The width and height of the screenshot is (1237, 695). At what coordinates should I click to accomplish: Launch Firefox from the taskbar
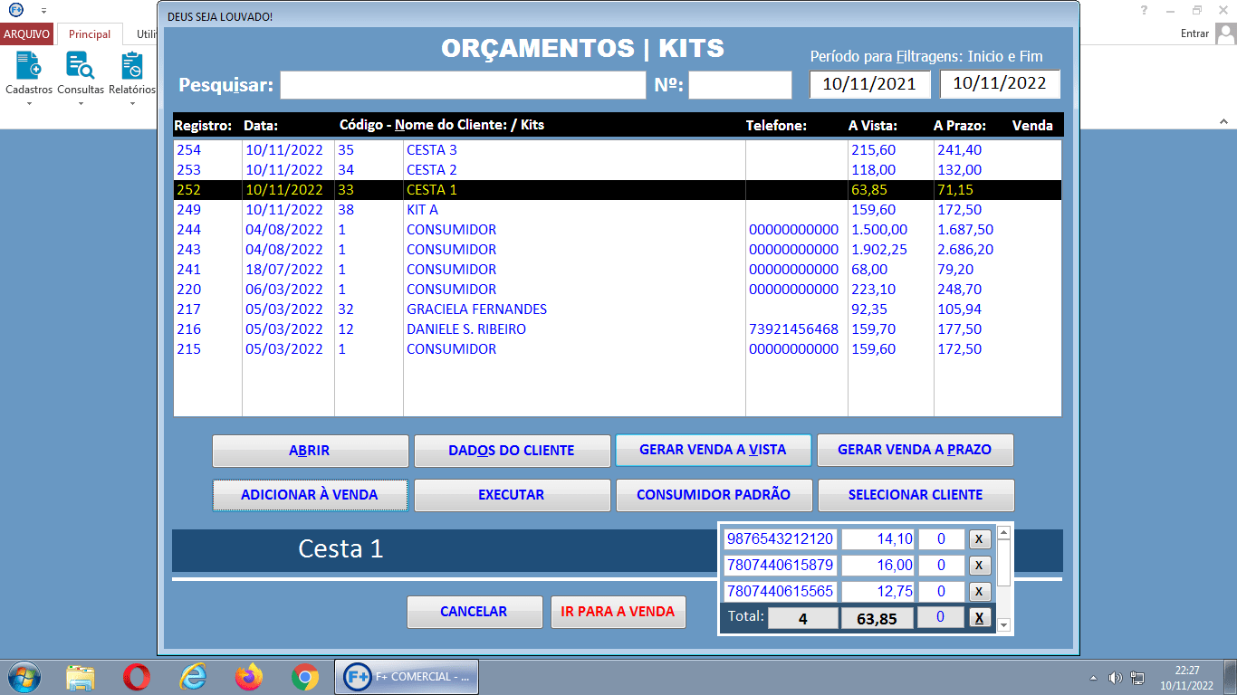click(x=249, y=677)
